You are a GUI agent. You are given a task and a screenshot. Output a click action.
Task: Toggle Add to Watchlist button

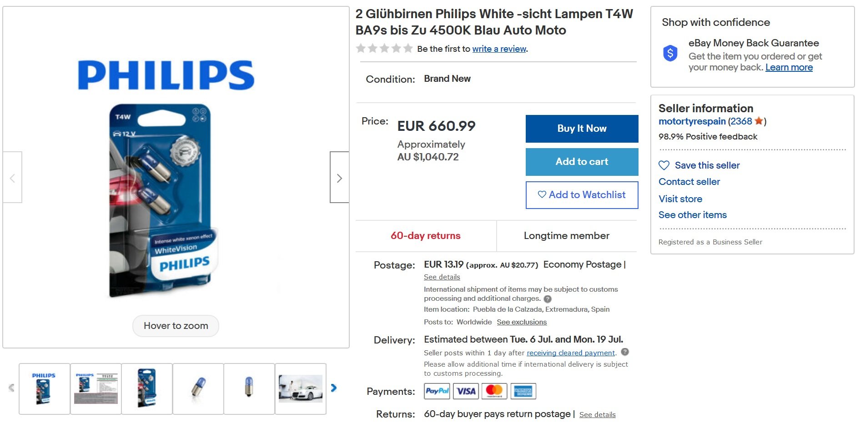[x=582, y=195]
